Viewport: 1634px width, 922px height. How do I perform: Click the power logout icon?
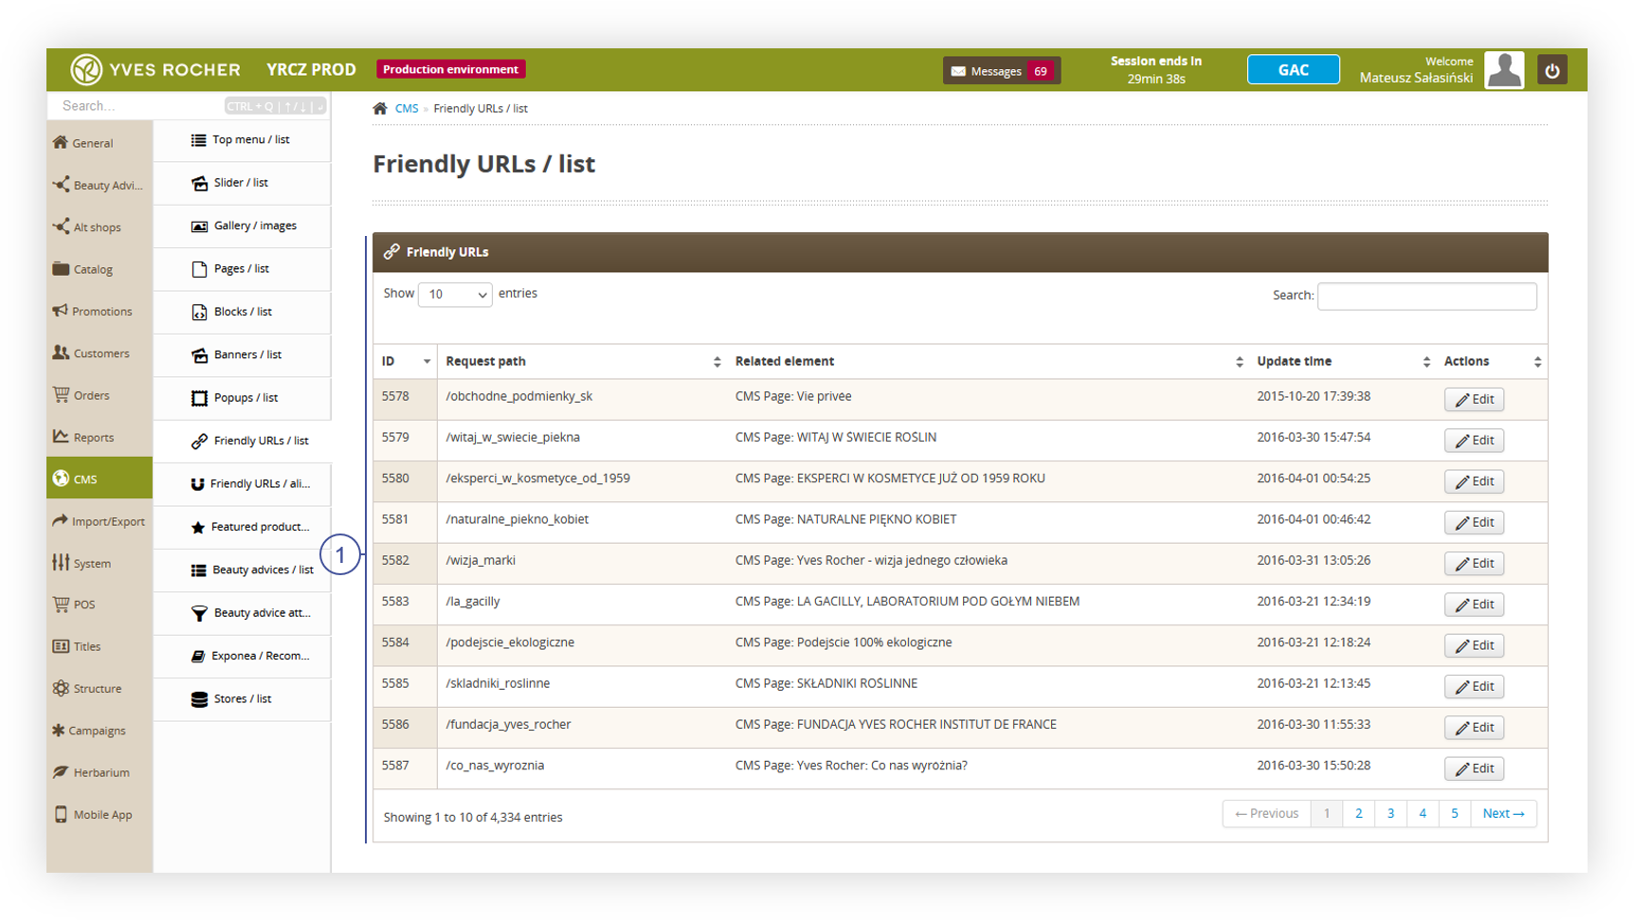click(x=1552, y=70)
